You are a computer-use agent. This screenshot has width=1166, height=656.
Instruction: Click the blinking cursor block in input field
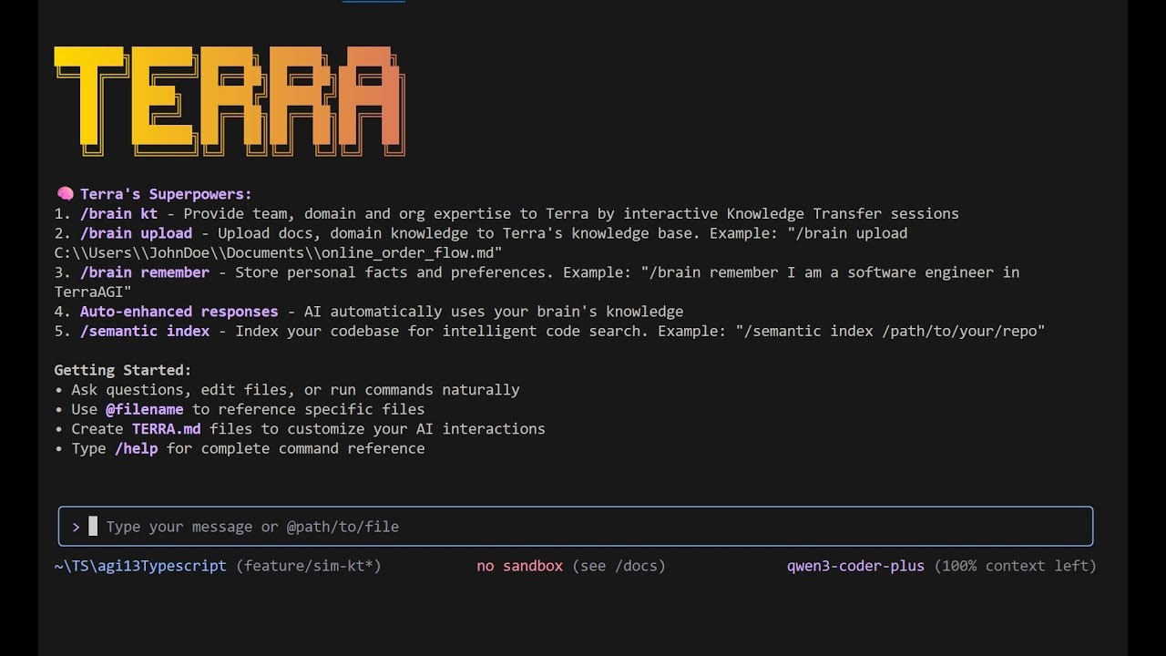point(93,526)
